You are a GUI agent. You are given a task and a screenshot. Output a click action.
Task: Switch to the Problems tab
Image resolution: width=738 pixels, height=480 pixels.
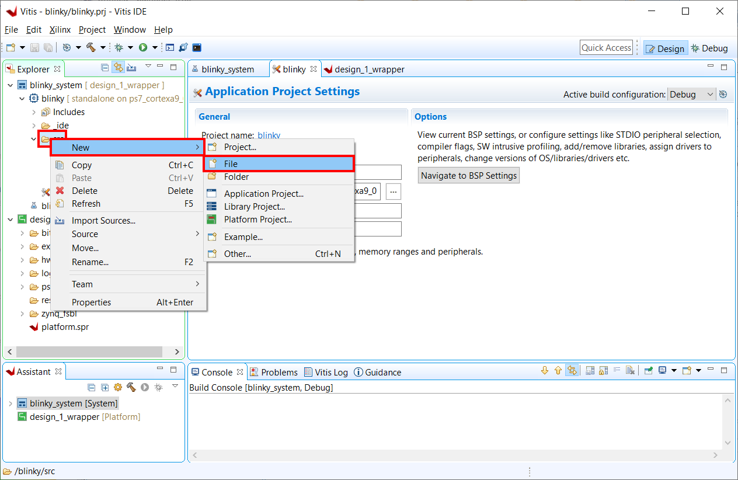coord(273,373)
